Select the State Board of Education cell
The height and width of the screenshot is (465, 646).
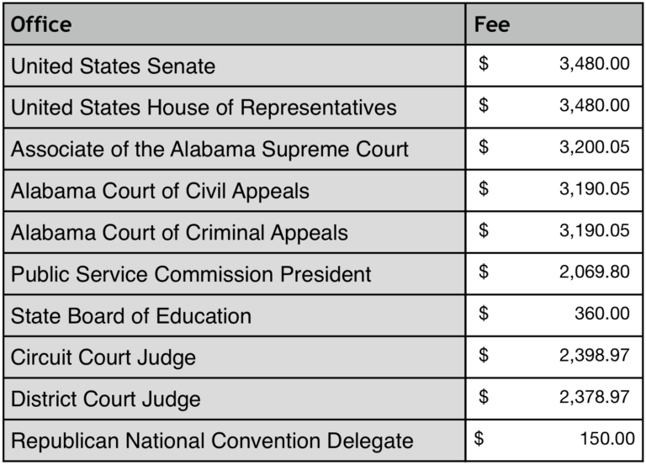point(131,316)
